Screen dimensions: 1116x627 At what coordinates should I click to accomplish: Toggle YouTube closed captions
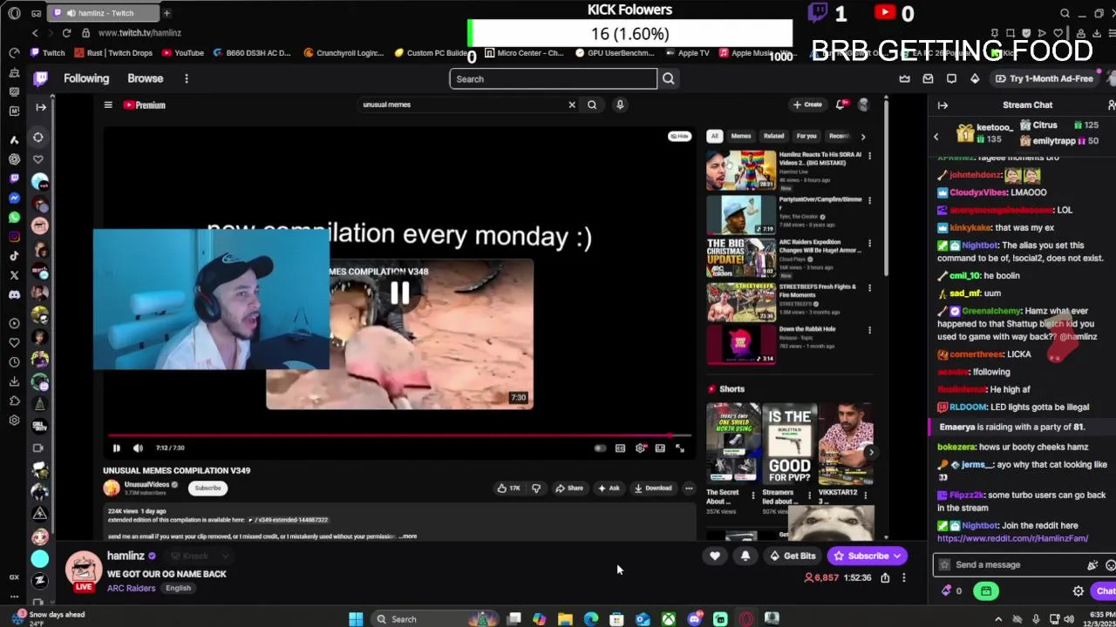[x=620, y=448]
